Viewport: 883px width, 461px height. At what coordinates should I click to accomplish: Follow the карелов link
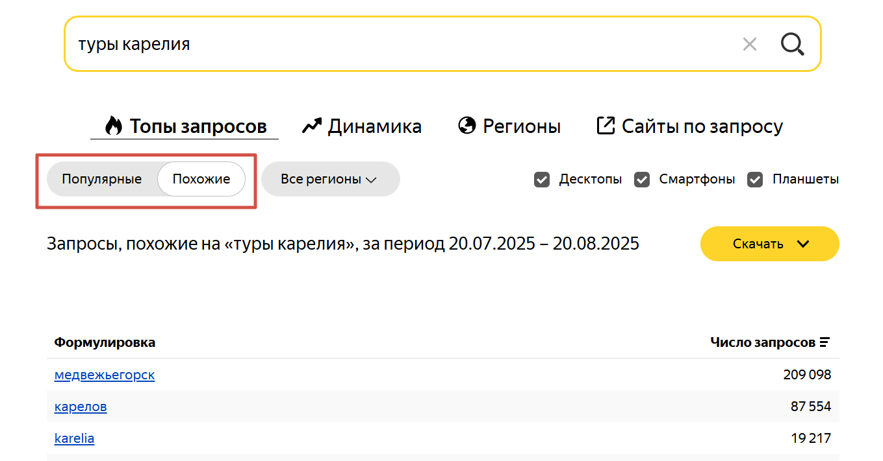click(x=80, y=407)
